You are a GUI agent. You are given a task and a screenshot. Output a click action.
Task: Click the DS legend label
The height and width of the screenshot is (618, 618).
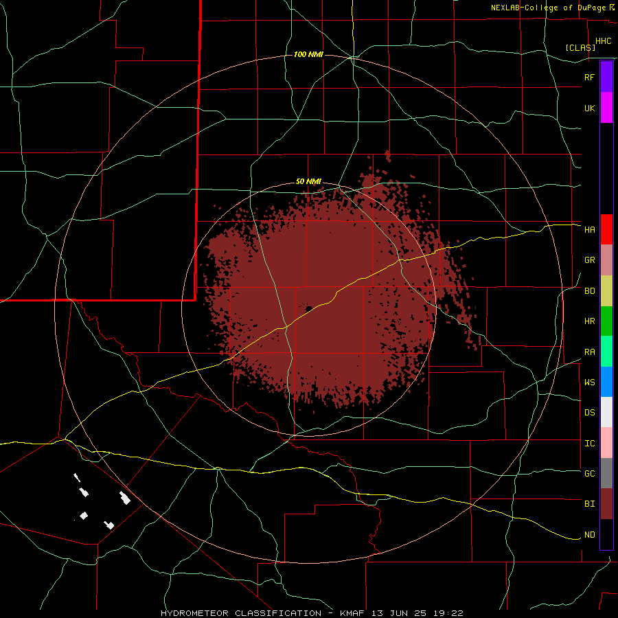point(589,412)
